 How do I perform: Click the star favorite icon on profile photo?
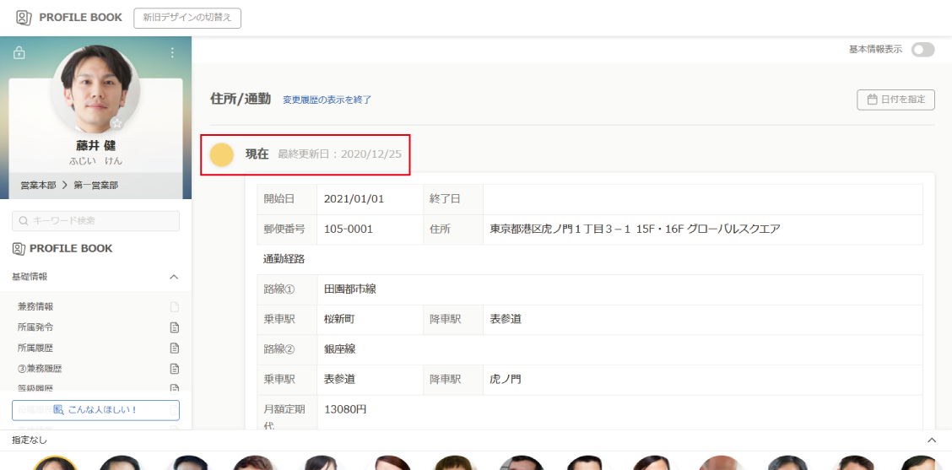coord(117,124)
